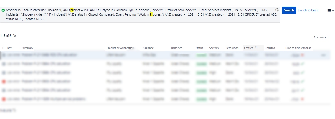Open the view options hamburger menu
Screen dimensions: 335x119
click(330, 11)
